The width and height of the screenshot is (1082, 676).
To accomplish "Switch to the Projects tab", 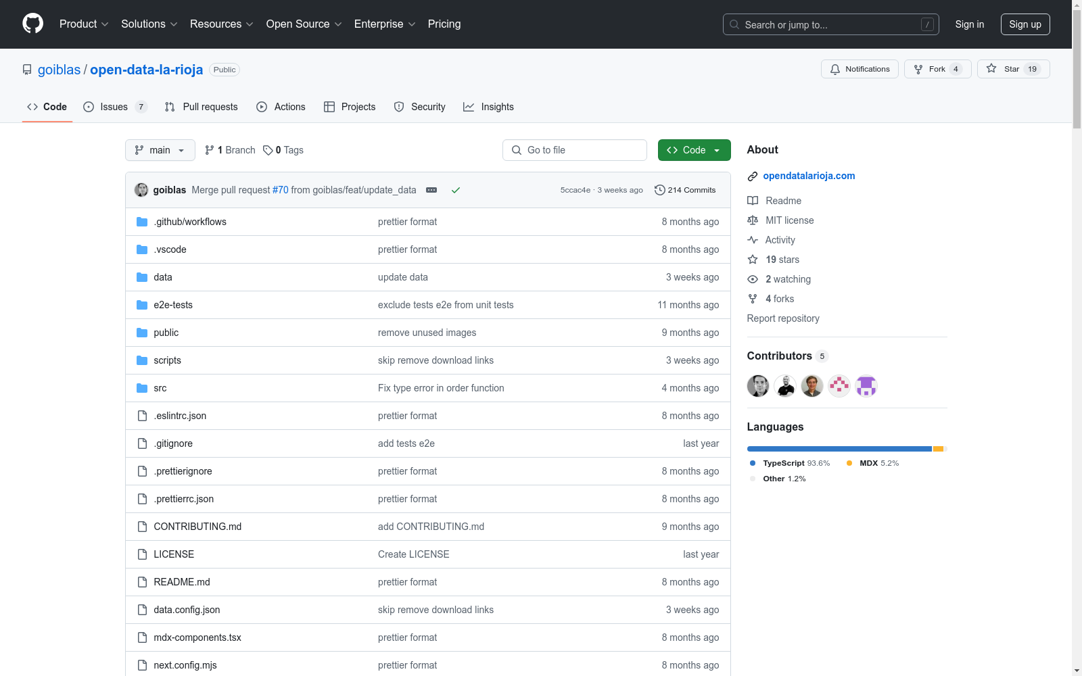I will 350,107.
